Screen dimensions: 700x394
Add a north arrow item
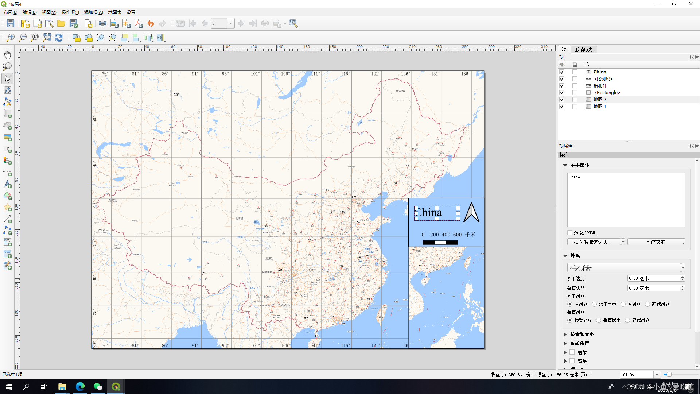click(x=7, y=184)
